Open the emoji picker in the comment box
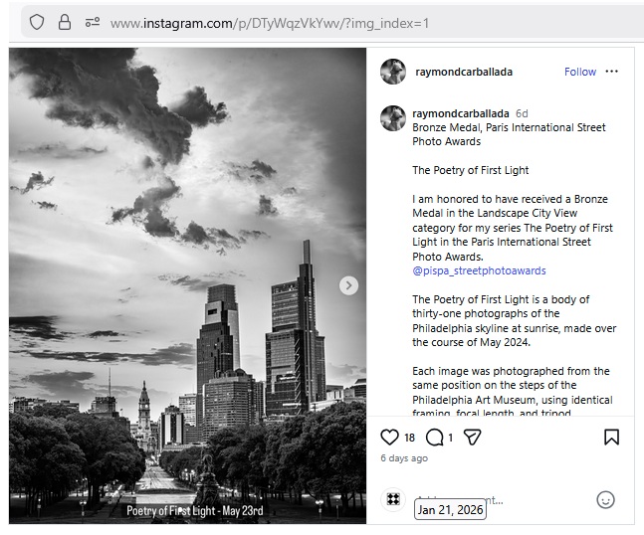This screenshot has height=535, width=644. [605, 500]
